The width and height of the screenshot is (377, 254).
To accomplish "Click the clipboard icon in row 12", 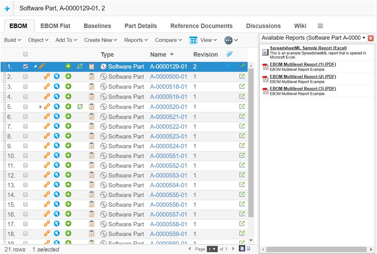I will (x=92, y=175).
